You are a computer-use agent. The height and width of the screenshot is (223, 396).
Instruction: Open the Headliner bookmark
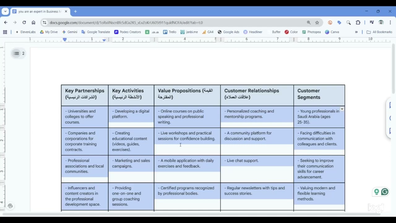tap(253, 32)
